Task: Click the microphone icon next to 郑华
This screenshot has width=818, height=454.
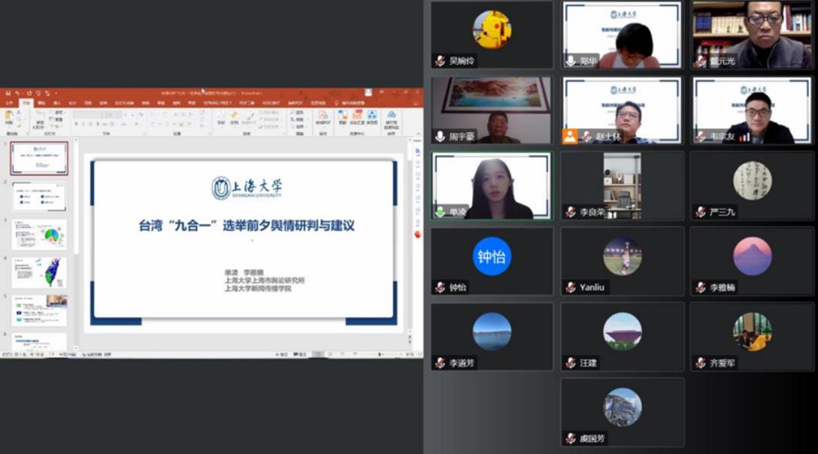Action: pyautogui.click(x=571, y=61)
